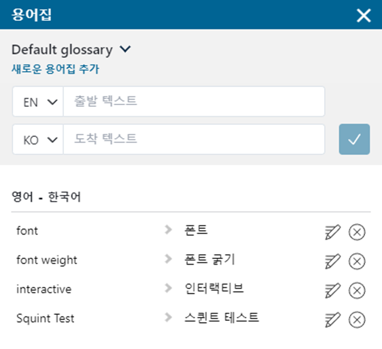Edit the 'font' glossary entry
The image size is (382, 349).
tap(333, 232)
